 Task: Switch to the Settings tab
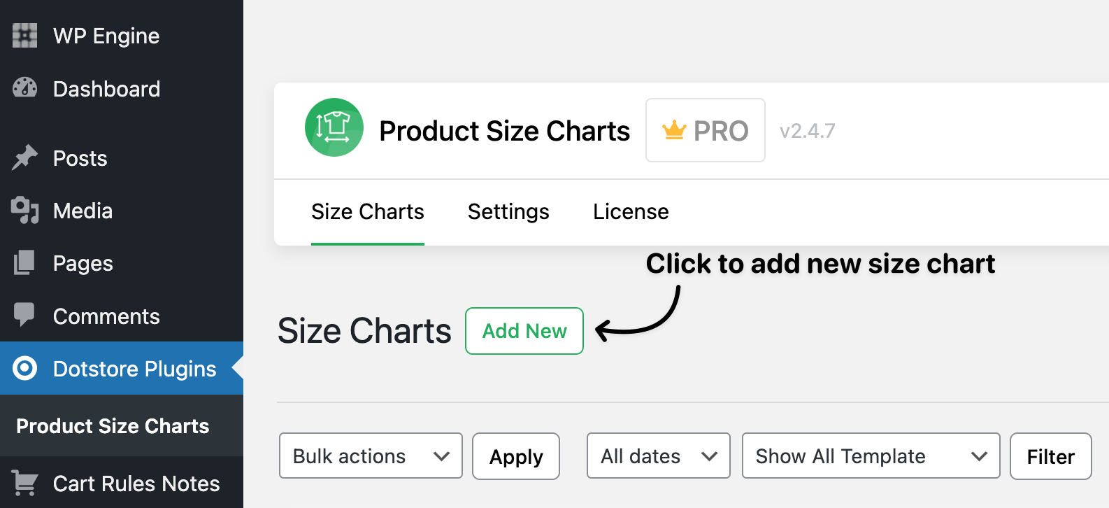tap(508, 212)
